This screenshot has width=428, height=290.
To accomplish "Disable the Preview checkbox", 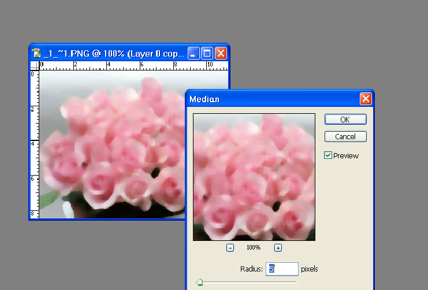I will (328, 155).
